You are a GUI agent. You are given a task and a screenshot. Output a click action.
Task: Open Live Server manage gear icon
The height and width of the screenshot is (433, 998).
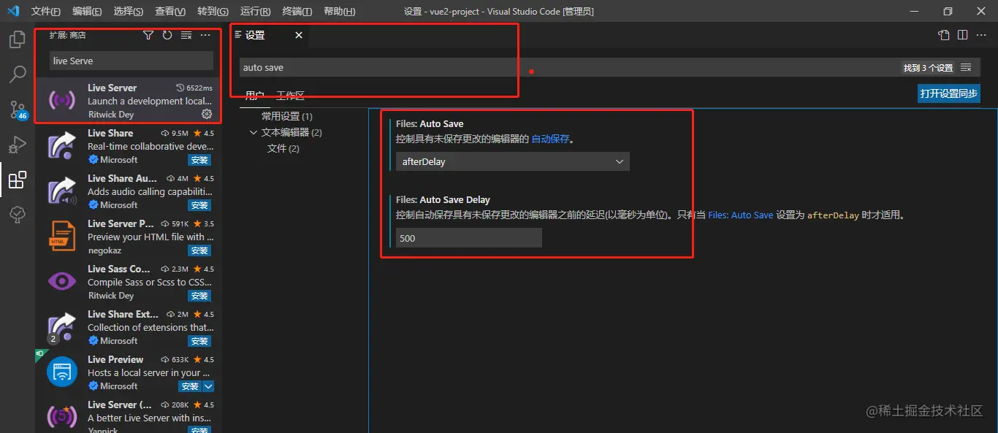206,114
